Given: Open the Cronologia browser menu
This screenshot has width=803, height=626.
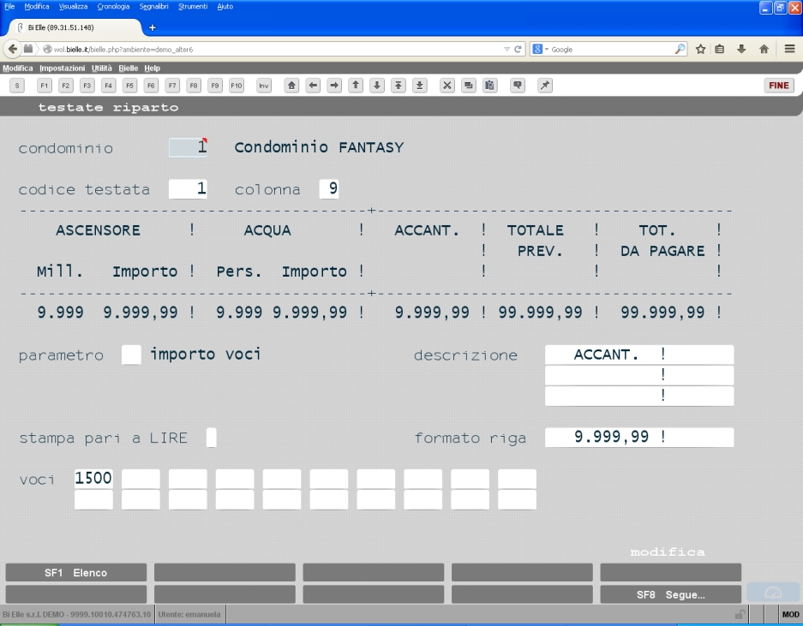Looking at the screenshot, I should 113,7.
